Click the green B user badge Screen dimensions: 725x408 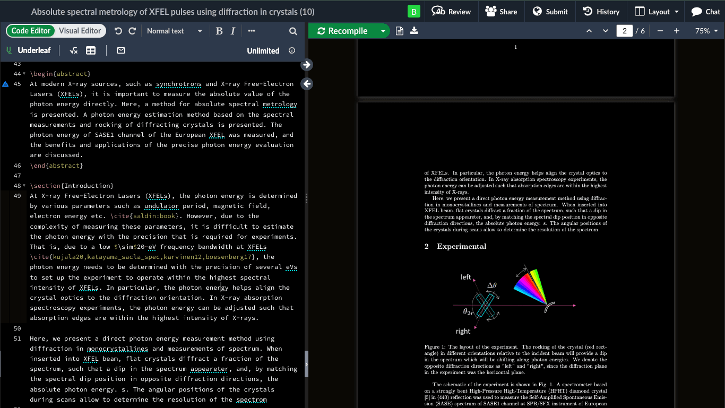click(414, 12)
